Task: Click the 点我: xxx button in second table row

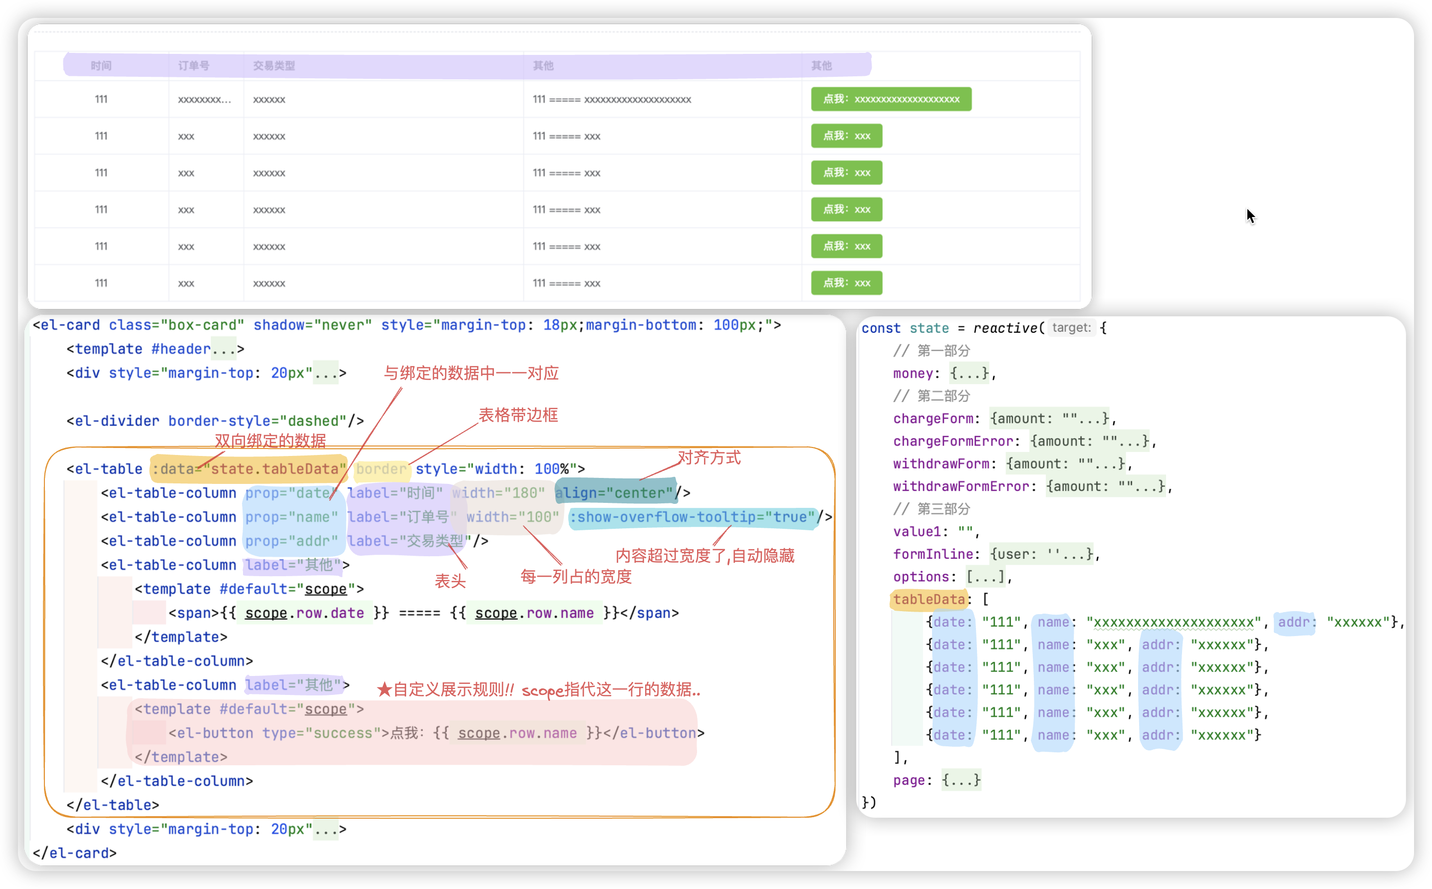Action: (846, 136)
